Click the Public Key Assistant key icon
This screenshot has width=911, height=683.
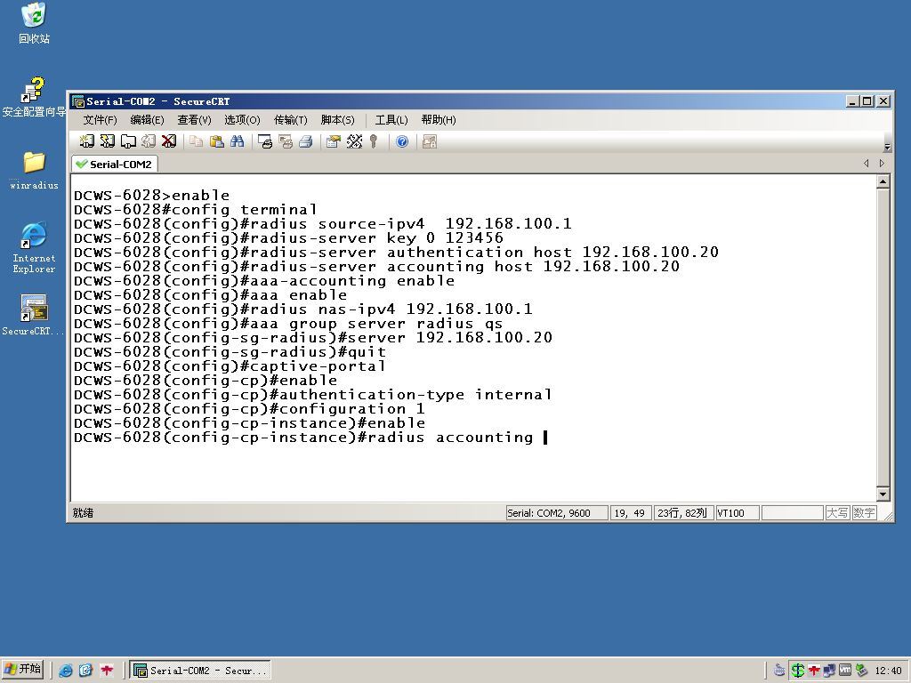pos(374,141)
